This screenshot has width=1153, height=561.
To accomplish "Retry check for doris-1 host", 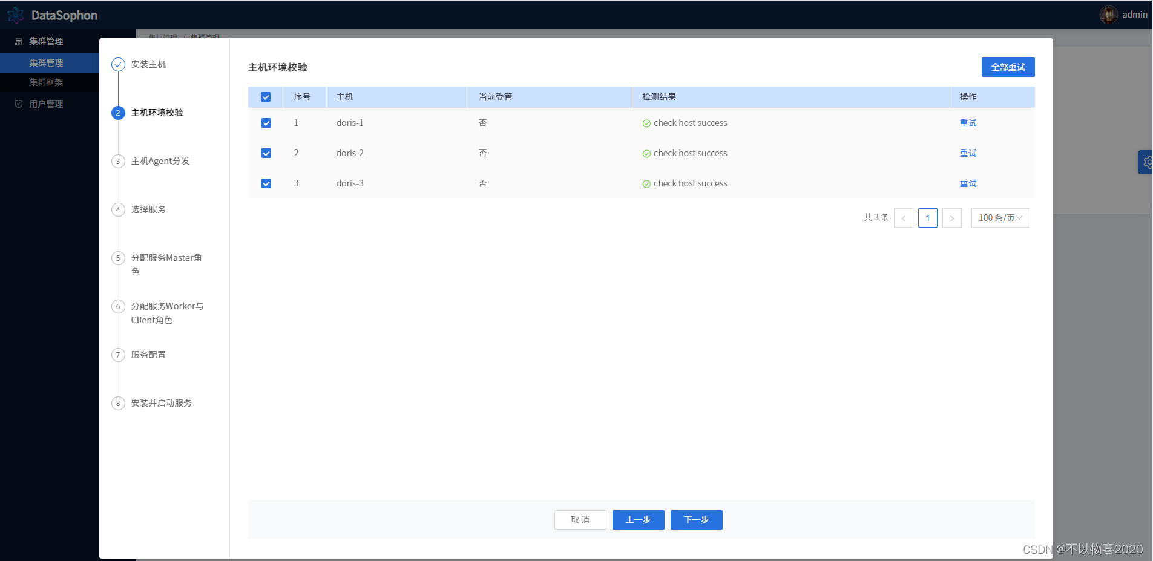I will click(x=968, y=123).
